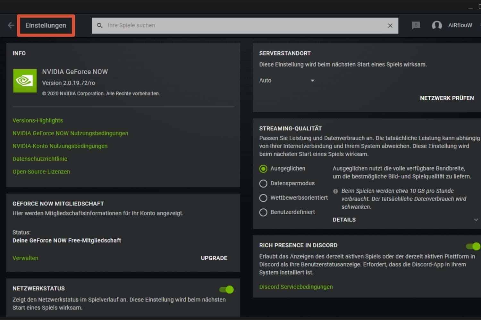Open the Datenschutzrichtlinie link
481x320 pixels.
point(40,159)
